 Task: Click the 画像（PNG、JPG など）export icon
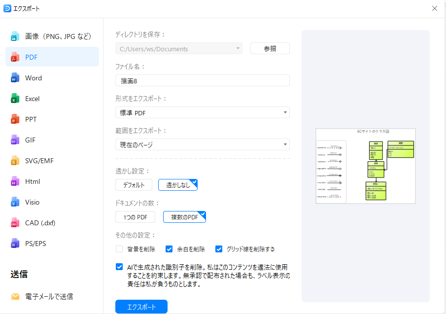[14, 36]
